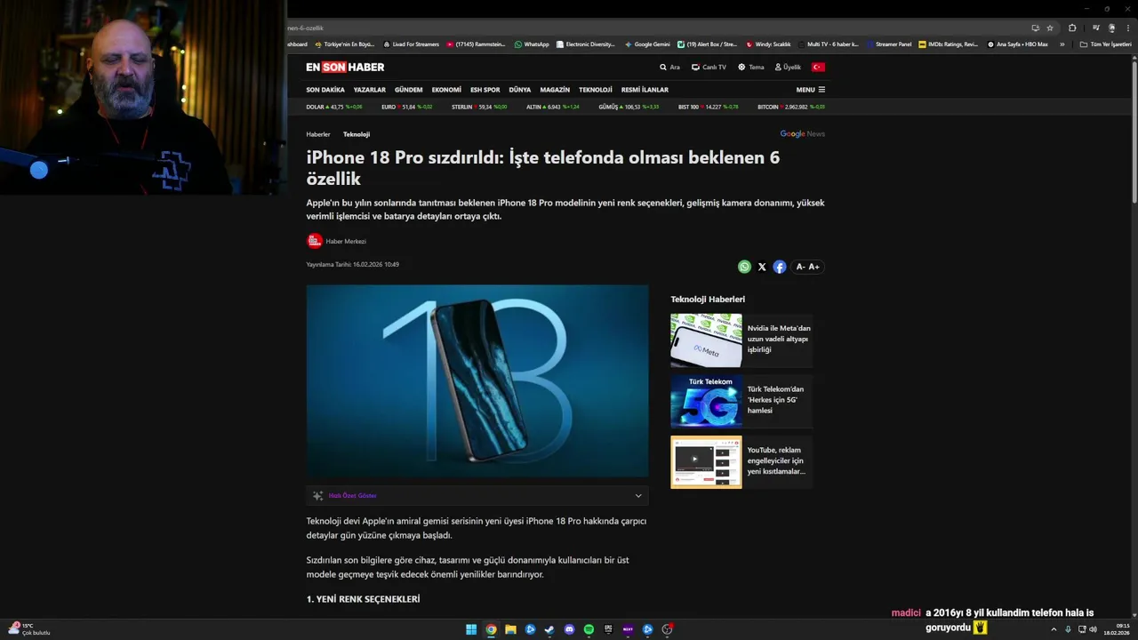The height and width of the screenshot is (640, 1138).
Task: Toggle the Tema theme switch
Action: pos(750,68)
